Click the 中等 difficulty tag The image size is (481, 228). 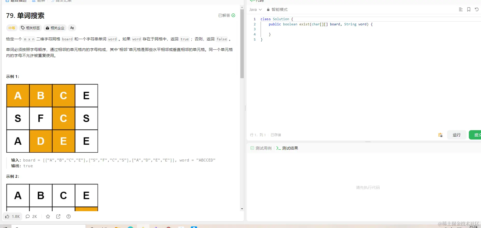pos(12,28)
